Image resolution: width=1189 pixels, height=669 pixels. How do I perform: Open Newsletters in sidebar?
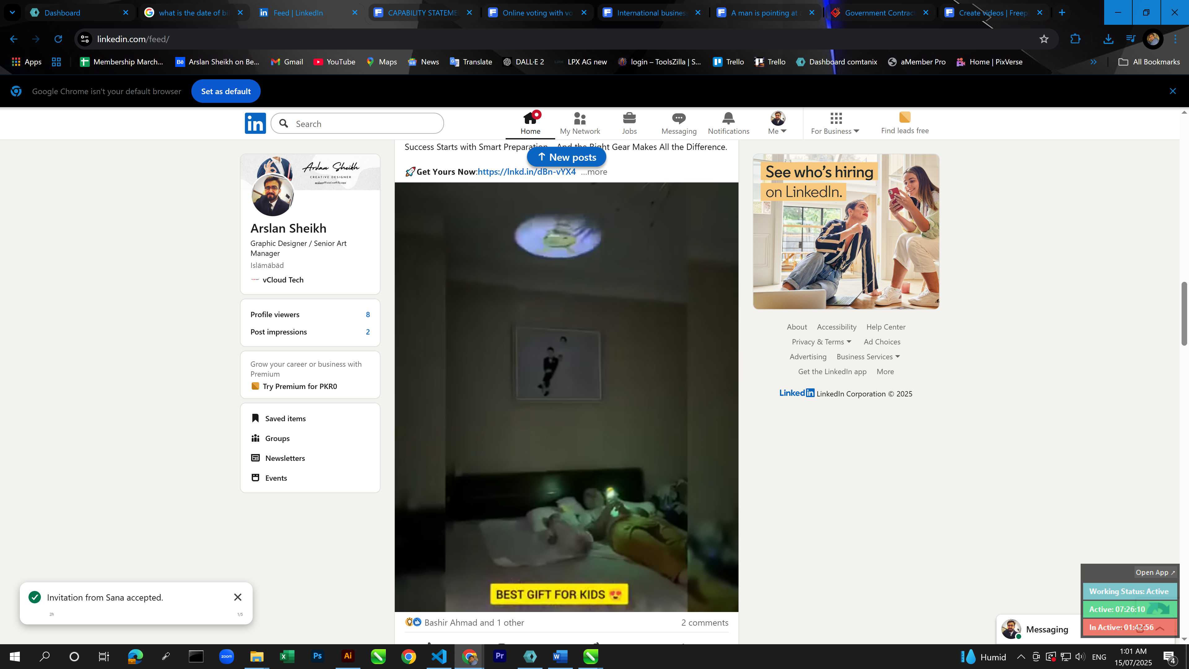click(x=285, y=458)
